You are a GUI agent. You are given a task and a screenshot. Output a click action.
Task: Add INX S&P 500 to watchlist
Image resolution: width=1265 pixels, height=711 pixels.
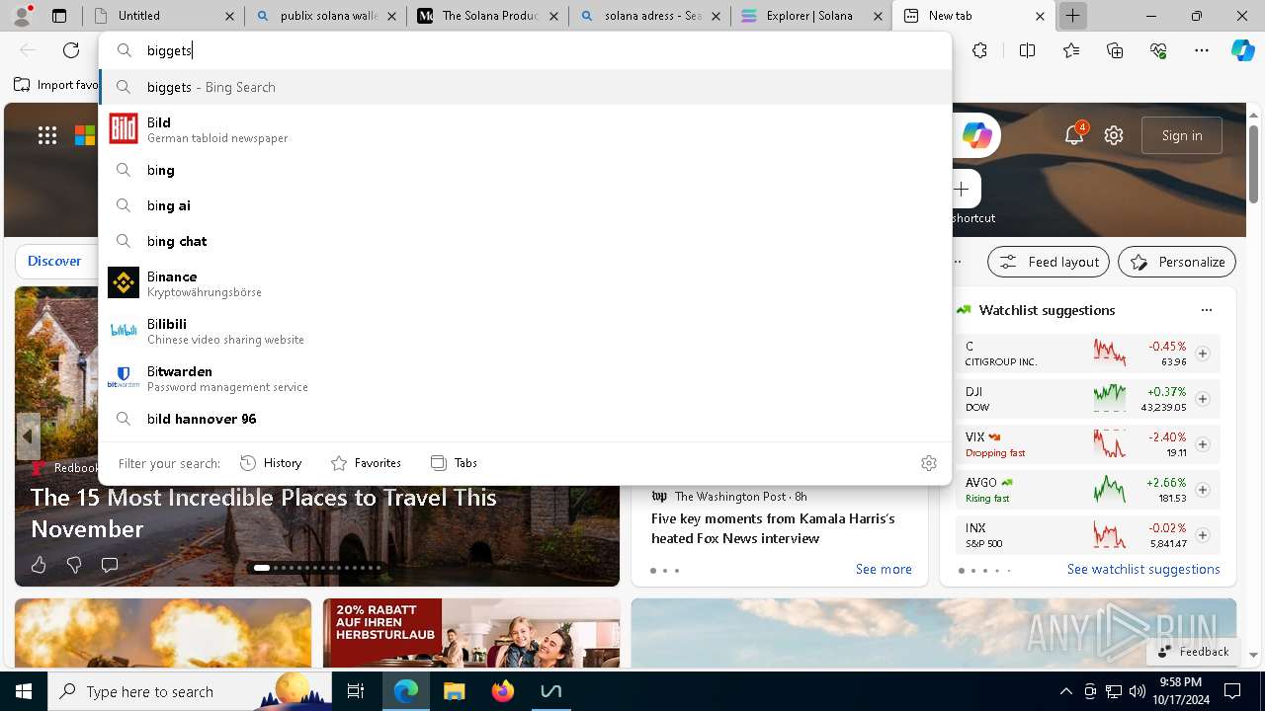(x=1202, y=535)
